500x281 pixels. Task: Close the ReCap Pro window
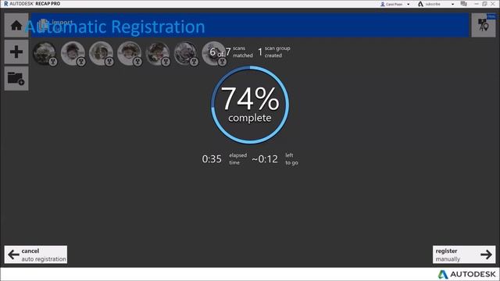coord(493,4)
